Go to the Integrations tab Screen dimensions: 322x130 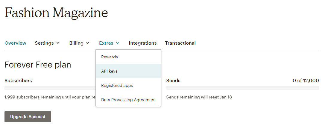click(x=143, y=43)
